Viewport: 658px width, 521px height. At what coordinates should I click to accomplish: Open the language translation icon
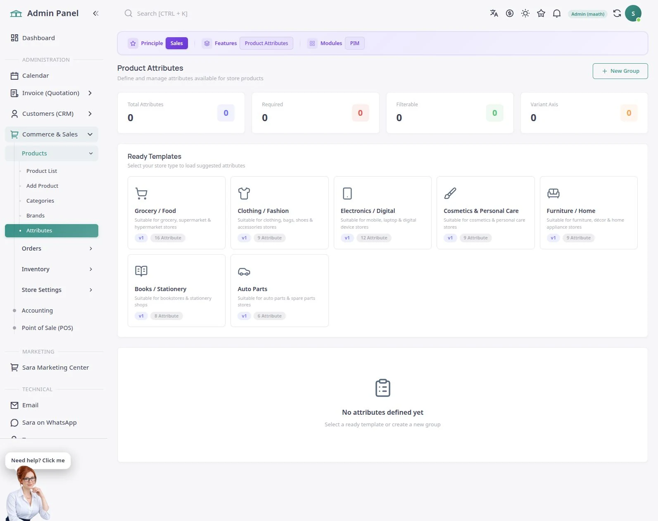click(494, 13)
